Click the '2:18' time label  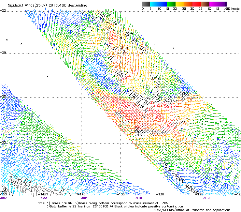138,198
